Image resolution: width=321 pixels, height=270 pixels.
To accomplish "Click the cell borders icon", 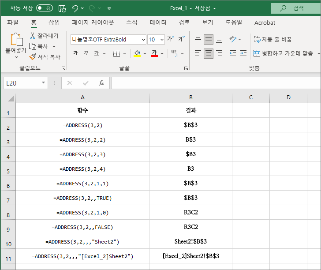I will [117, 53].
